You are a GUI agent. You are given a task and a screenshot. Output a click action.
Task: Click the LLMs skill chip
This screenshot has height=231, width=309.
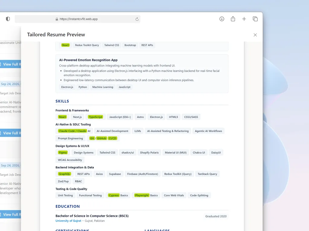138,131
